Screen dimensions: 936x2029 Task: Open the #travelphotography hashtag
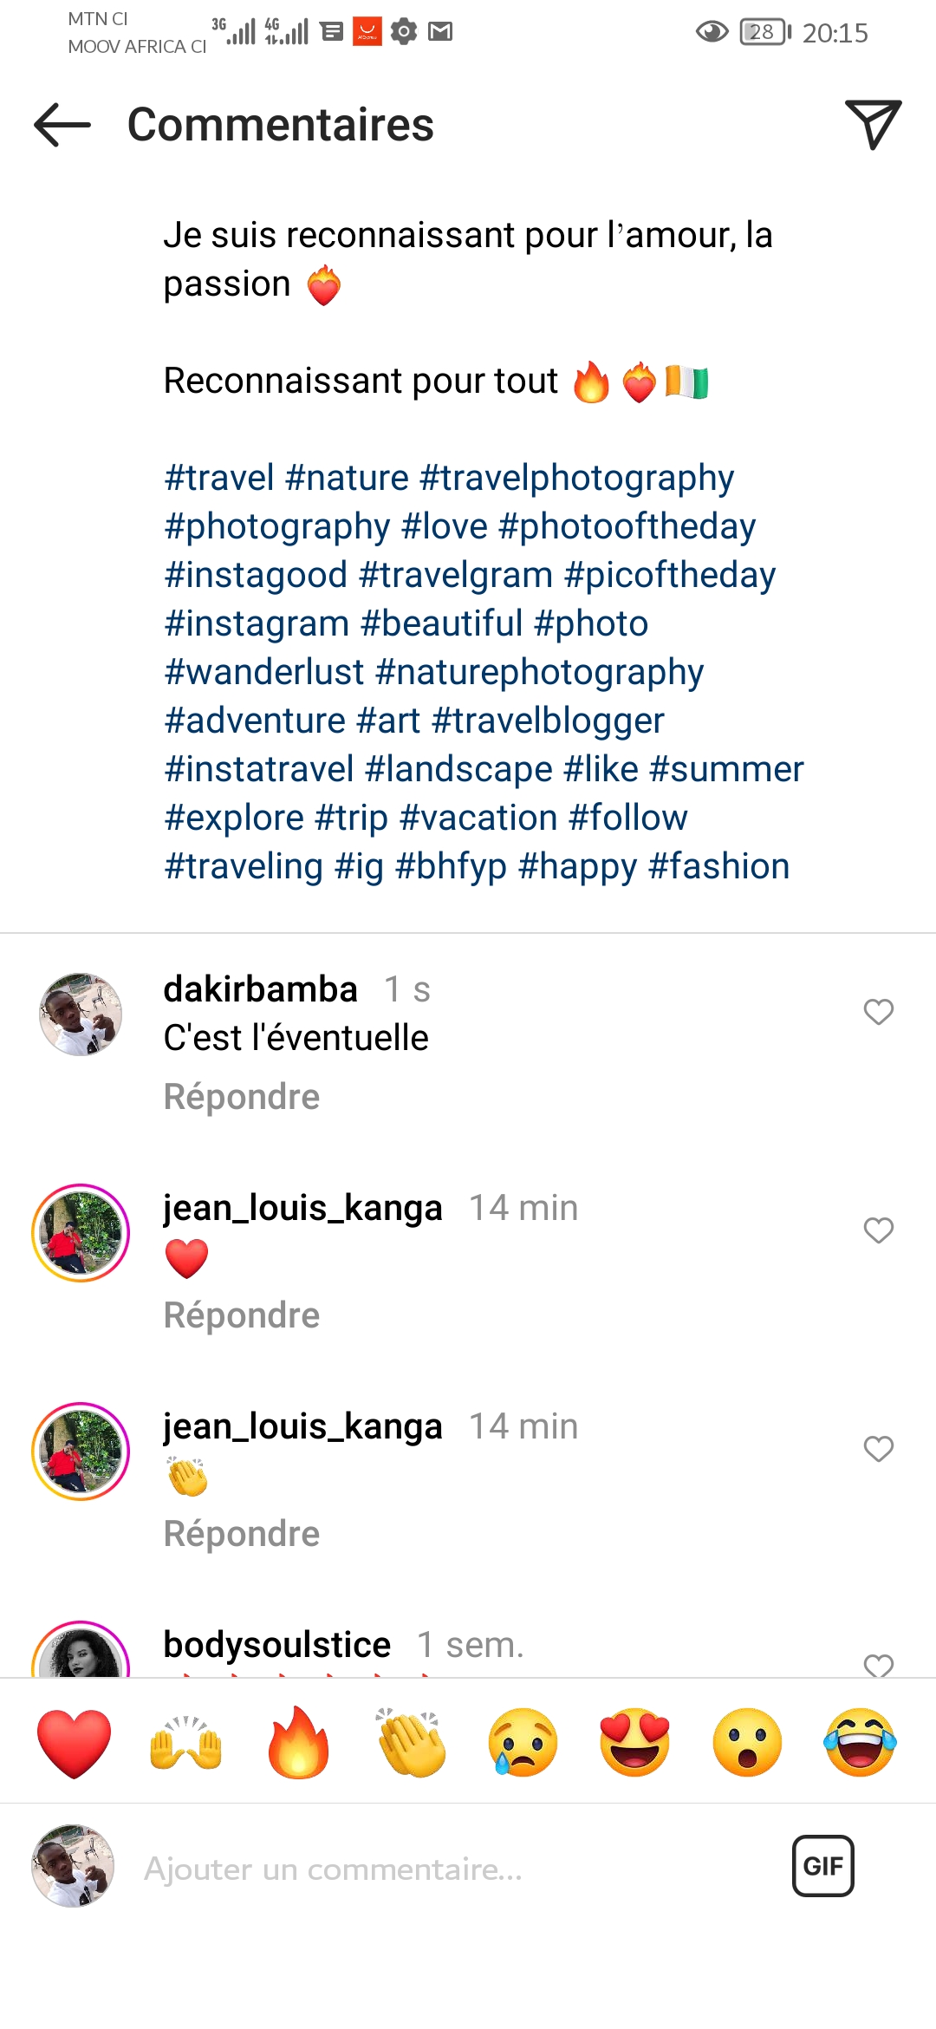tap(576, 478)
